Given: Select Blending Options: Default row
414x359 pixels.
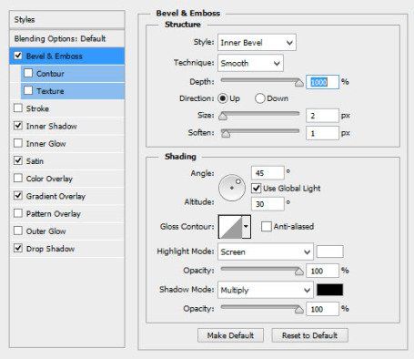Looking at the screenshot, I should (x=67, y=38).
